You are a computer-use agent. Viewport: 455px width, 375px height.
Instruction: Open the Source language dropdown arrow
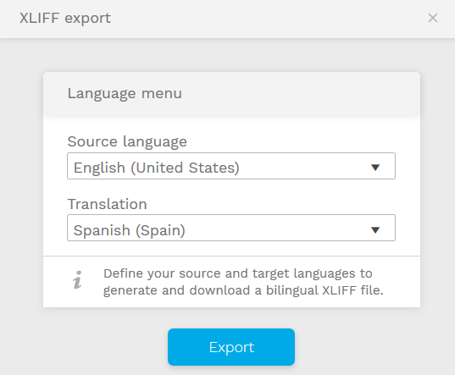375,168
